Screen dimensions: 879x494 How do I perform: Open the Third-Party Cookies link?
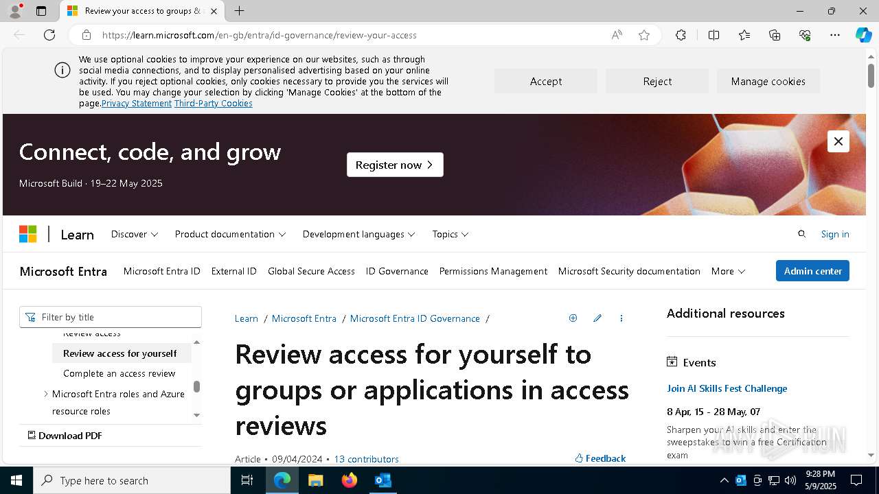click(214, 104)
